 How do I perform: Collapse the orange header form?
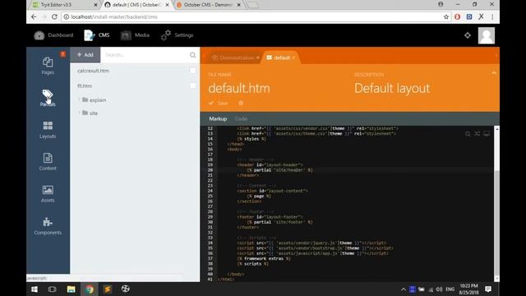coord(494,73)
